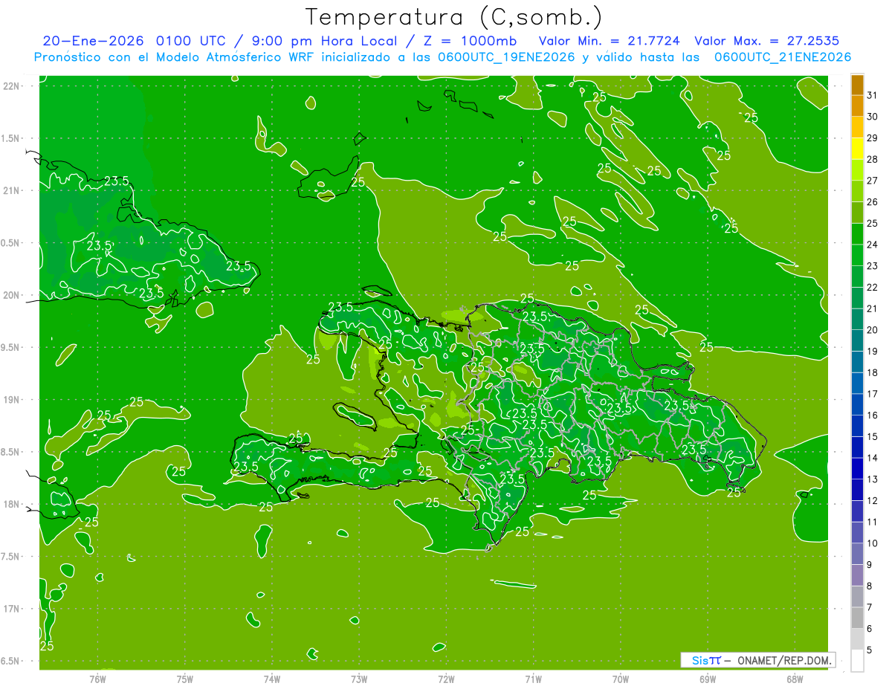Screen dimensions: 892x689
Task: Click the legend value '22'
Action: (x=872, y=287)
